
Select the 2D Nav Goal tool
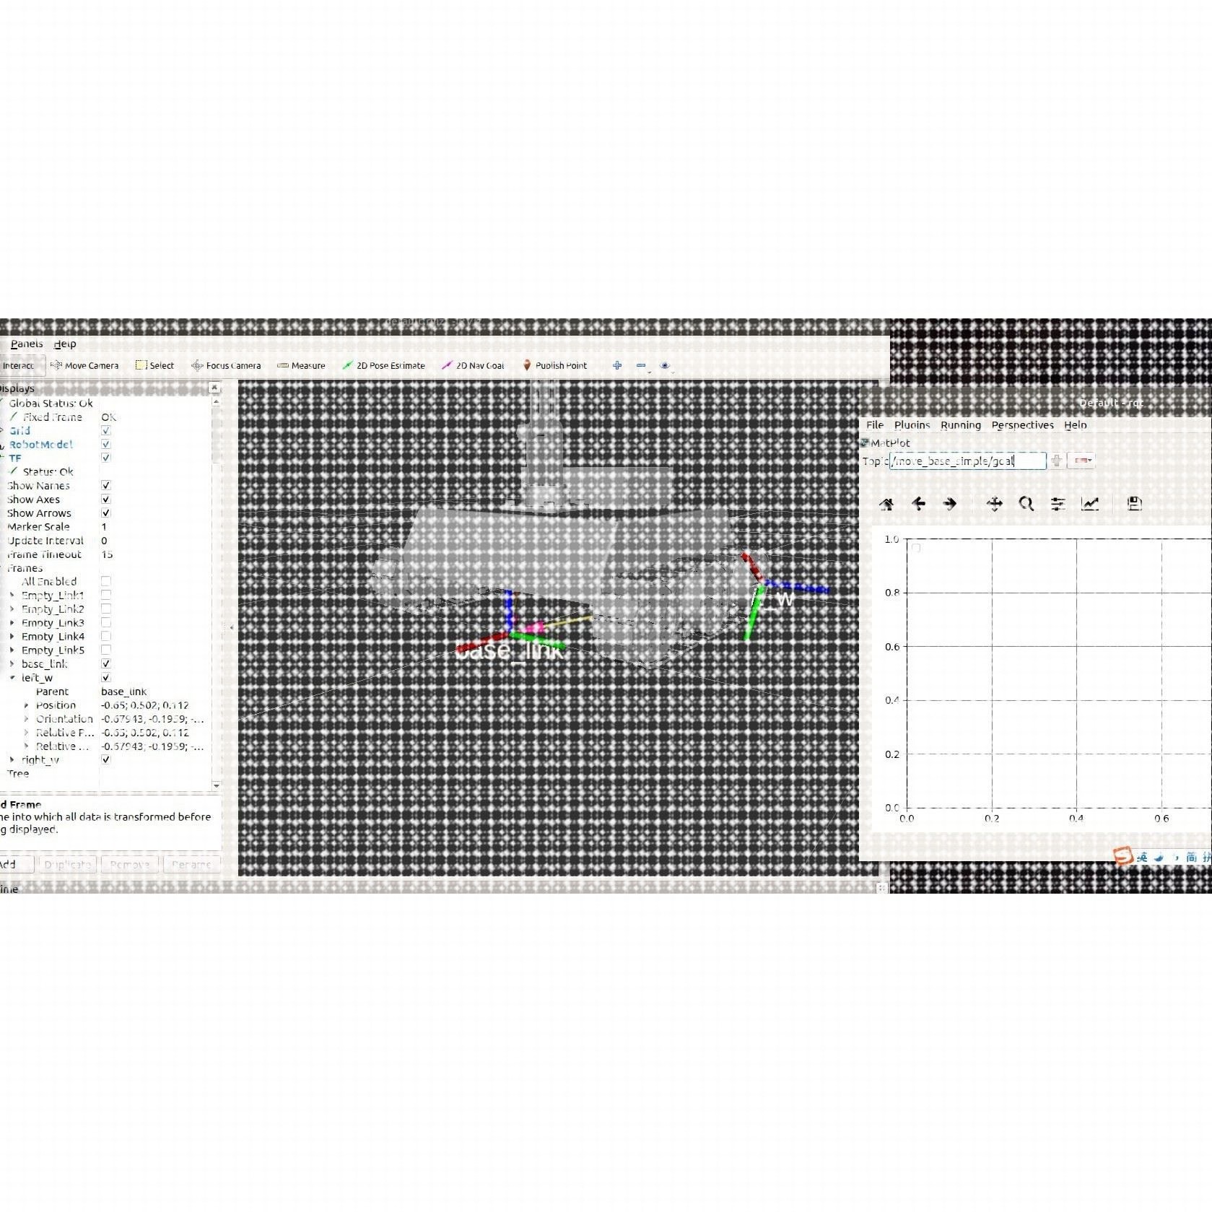473,365
